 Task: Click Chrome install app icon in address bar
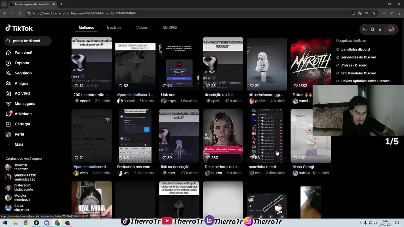coord(353,13)
